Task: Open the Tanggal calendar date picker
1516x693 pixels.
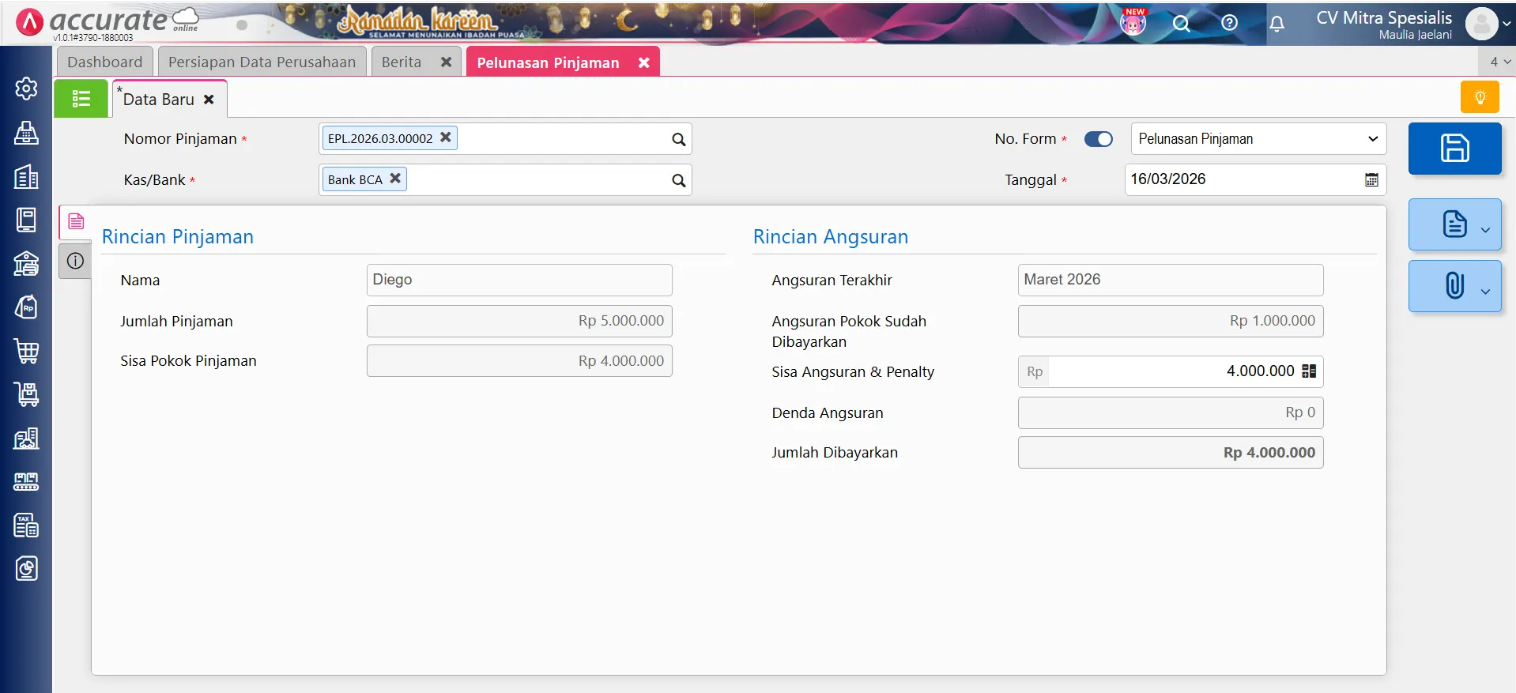Action: [x=1371, y=179]
